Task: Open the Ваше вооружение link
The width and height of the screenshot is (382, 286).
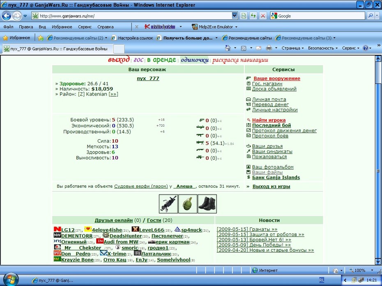Action: 277,78
